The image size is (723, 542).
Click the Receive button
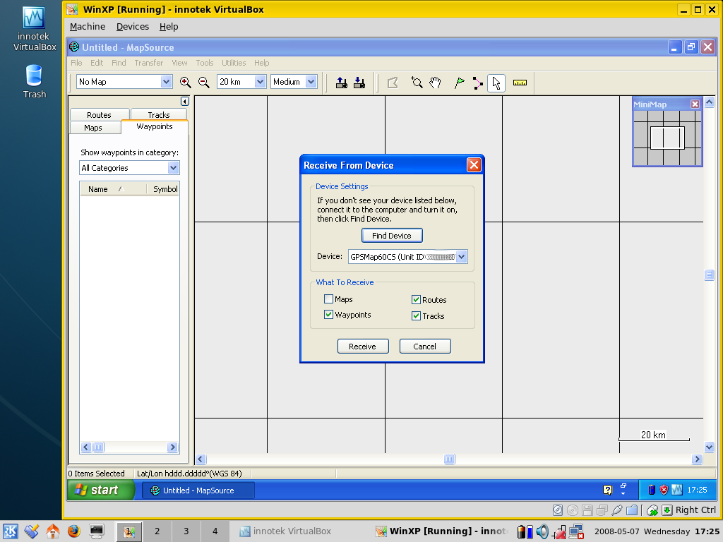pos(363,346)
